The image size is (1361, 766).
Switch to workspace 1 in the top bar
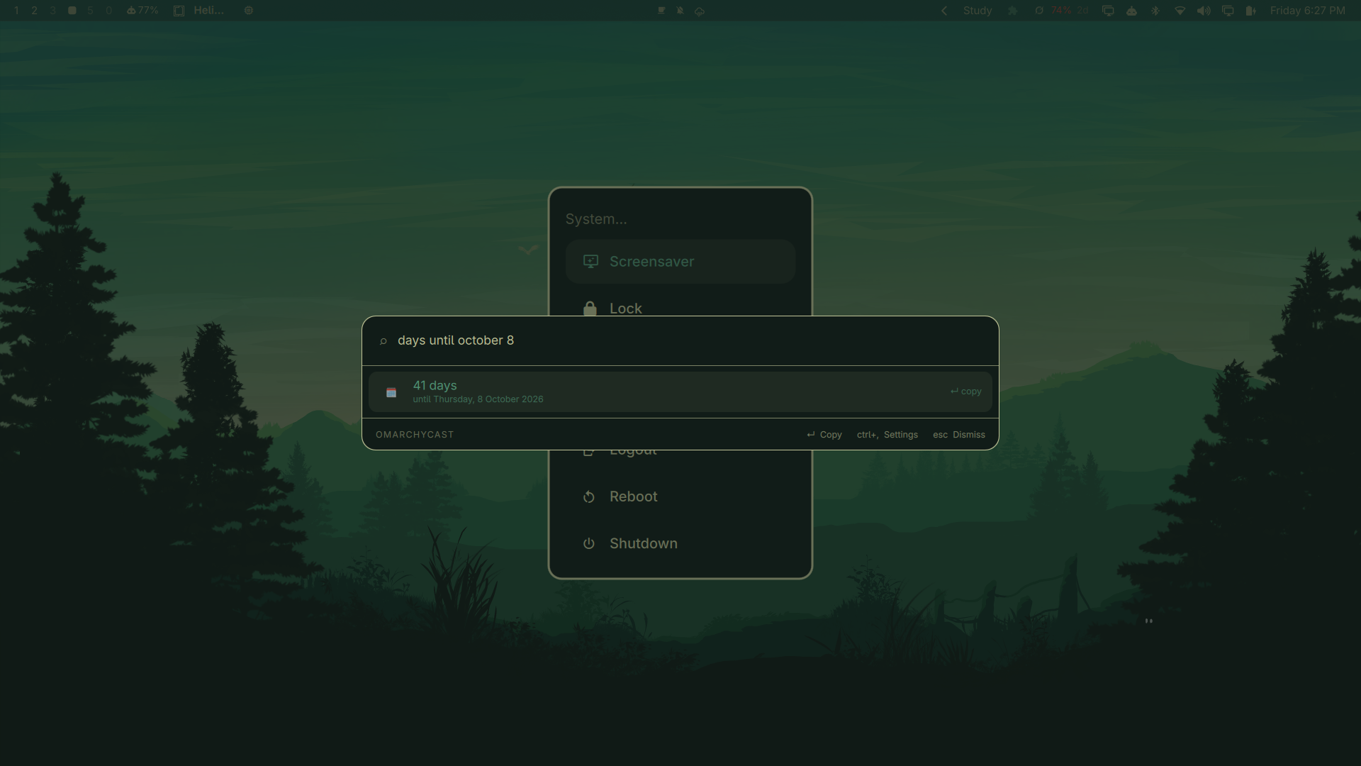coord(16,11)
